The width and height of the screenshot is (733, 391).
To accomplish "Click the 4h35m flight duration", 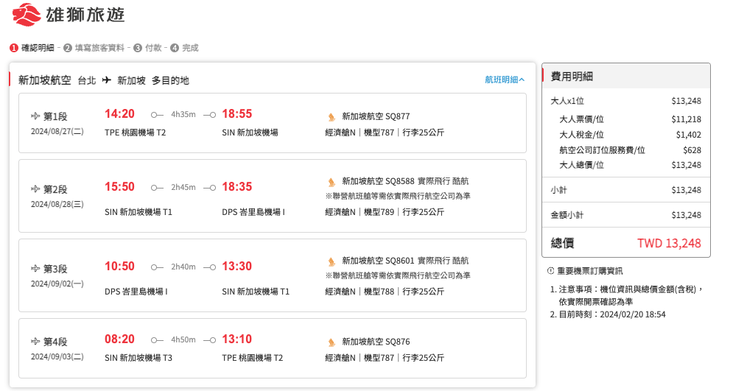I will pos(183,114).
